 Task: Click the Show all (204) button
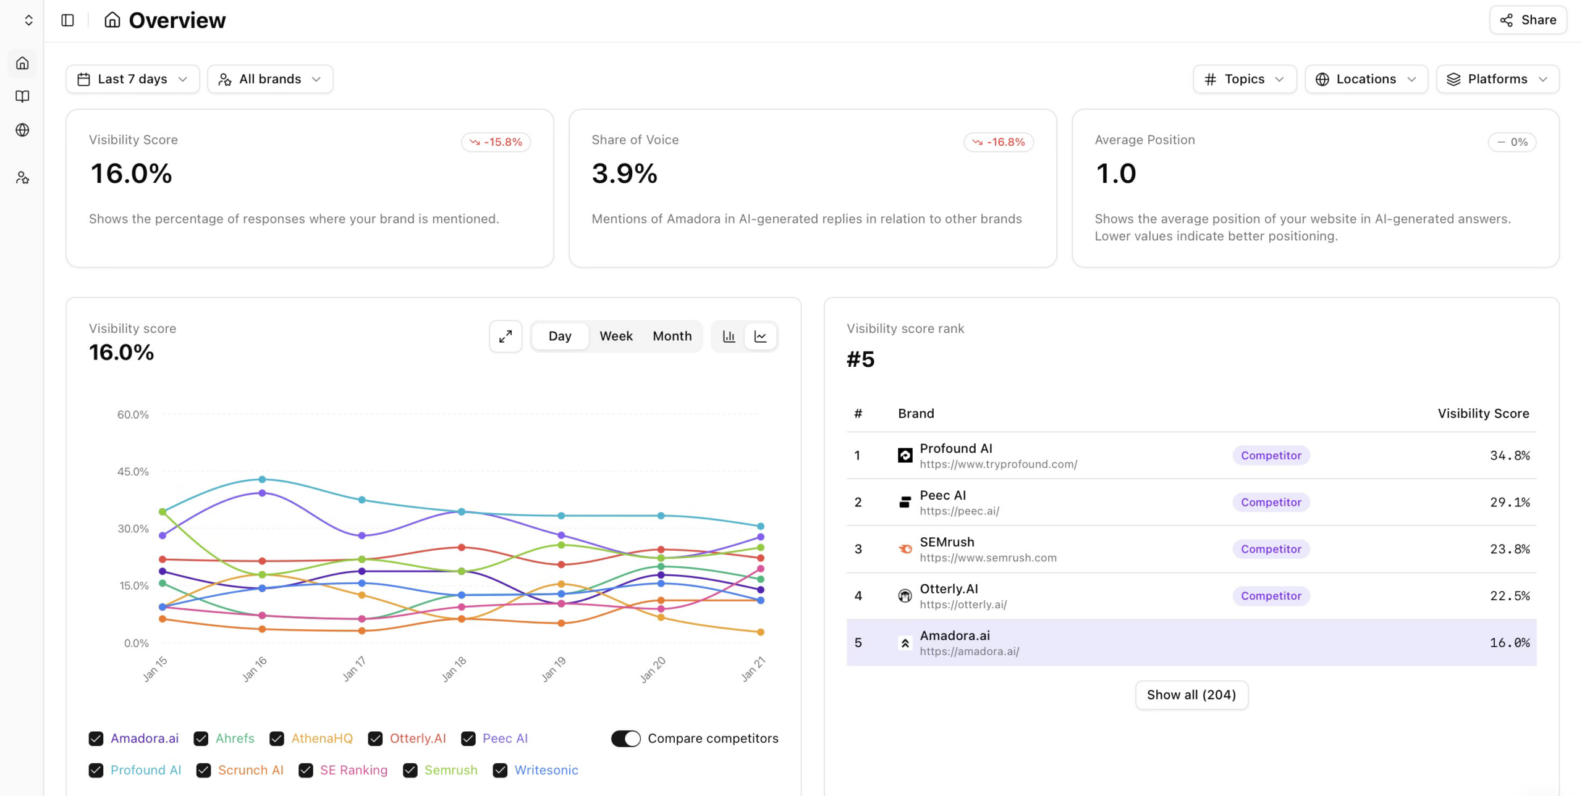coord(1191,694)
